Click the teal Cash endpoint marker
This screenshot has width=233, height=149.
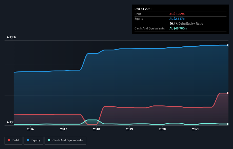228,124
